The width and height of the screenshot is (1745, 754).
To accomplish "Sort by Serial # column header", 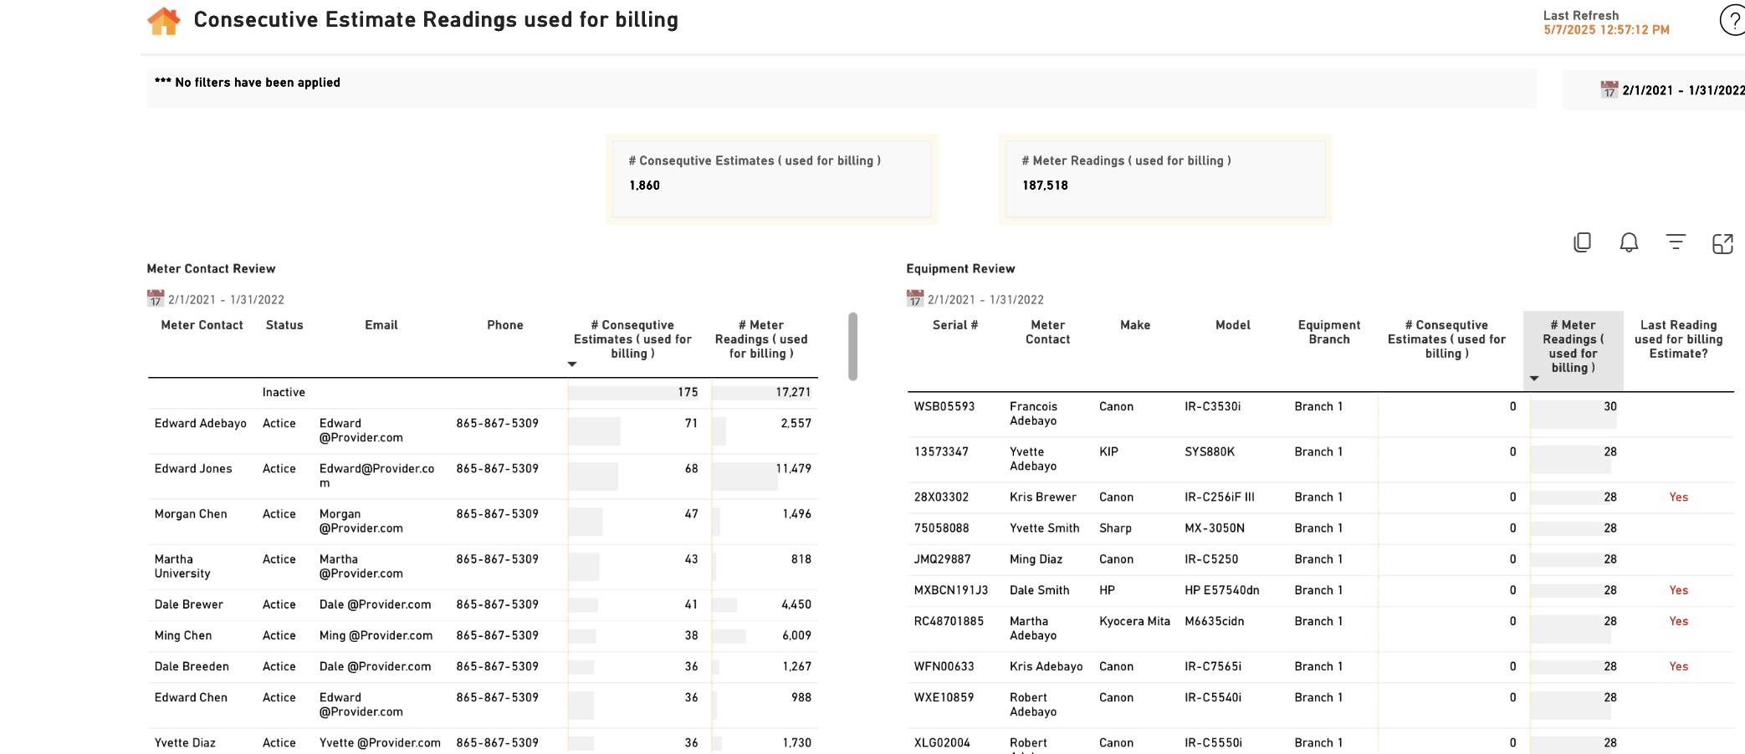I will (x=955, y=325).
